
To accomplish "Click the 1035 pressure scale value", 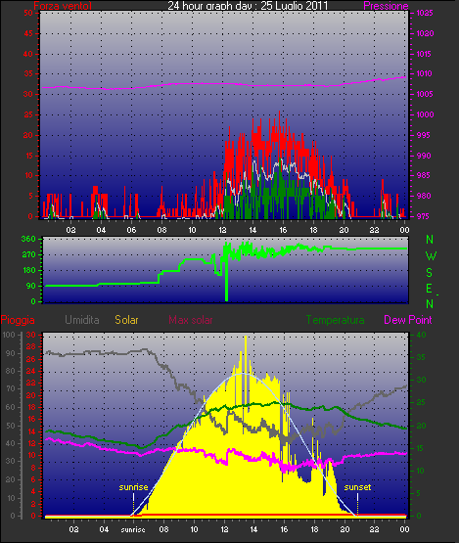I will (x=425, y=13).
